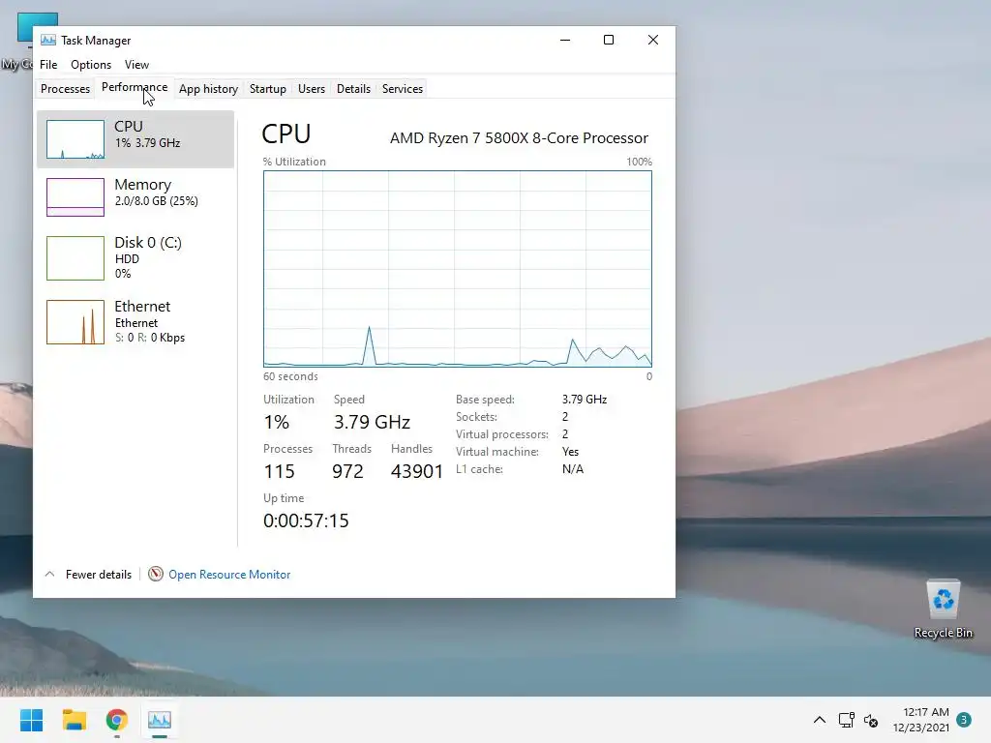Screen dimensions: 991x743
Task: Open the clock showing 12:17 AM
Action: [x=921, y=720]
